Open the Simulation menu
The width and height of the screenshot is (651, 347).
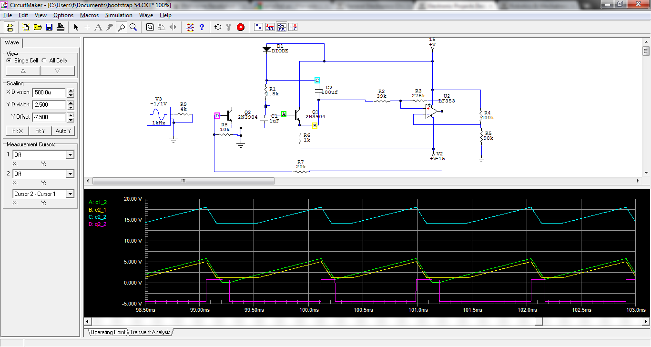click(119, 15)
